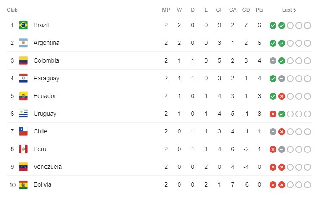Select the Colombia flag icon

click(x=23, y=60)
